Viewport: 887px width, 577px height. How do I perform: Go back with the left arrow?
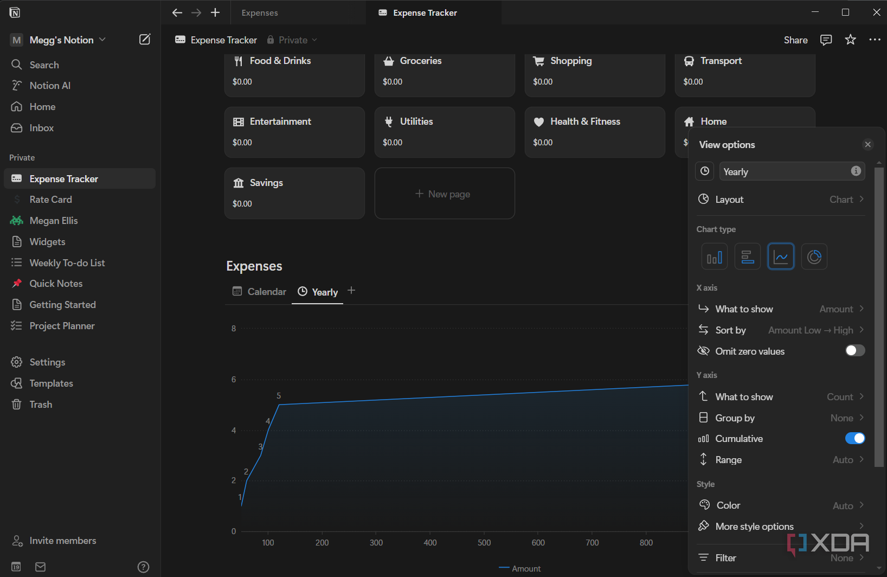[x=177, y=12]
